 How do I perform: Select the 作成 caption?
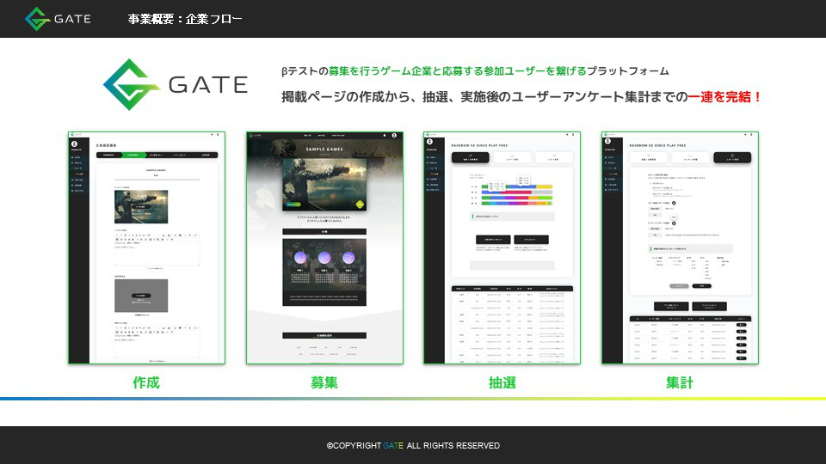146,382
